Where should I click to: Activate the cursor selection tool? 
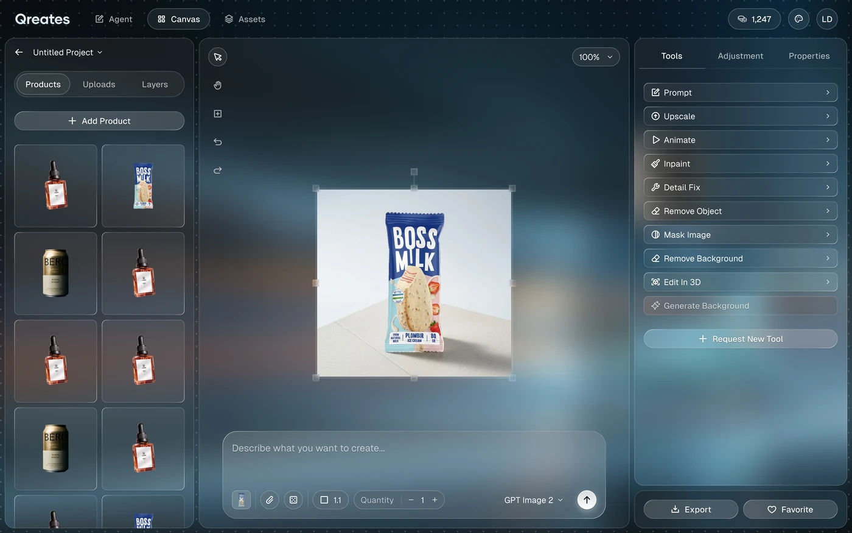coord(218,57)
